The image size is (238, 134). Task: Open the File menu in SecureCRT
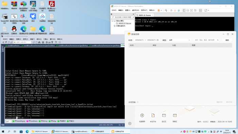click(x=5, y=39)
